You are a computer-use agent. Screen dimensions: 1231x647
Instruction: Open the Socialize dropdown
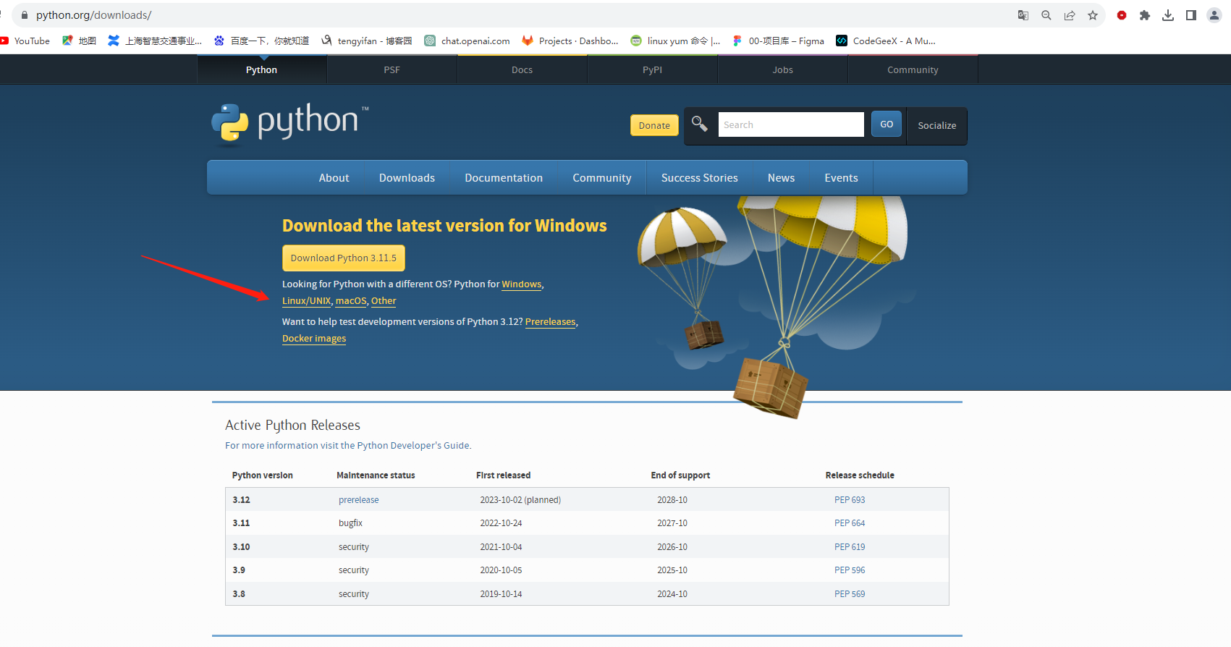tap(936, 125)
